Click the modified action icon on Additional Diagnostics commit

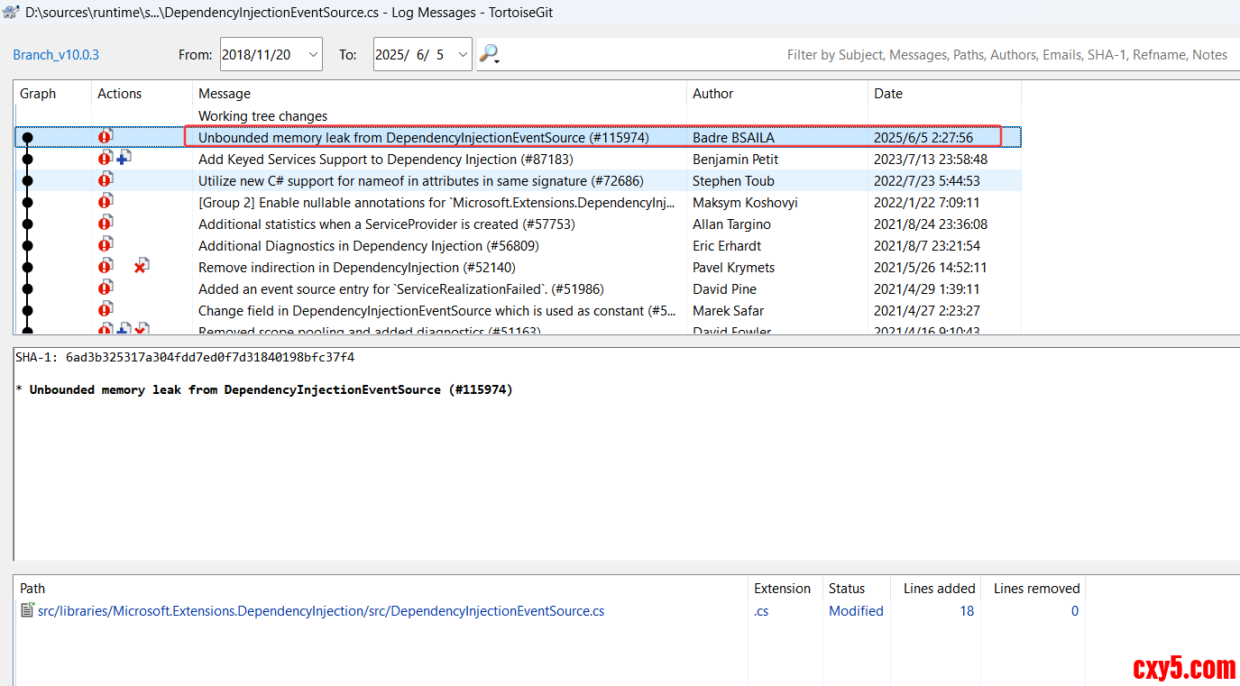106,245
